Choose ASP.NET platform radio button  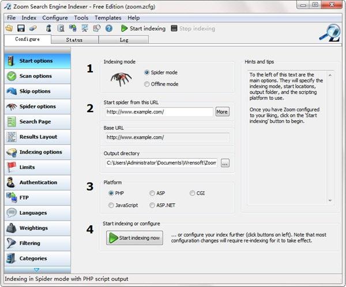[x=152, y=205]
